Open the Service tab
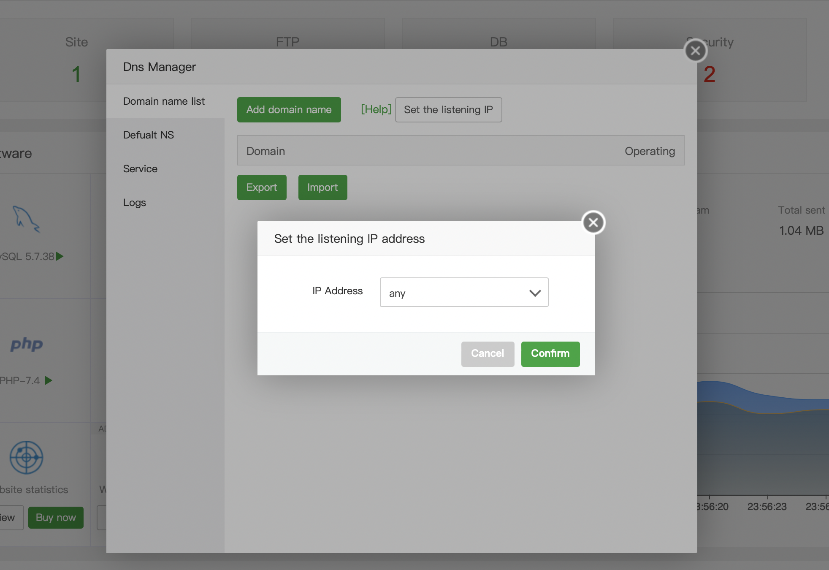Viewport: 829px width, 570px height. coord(140,169)
